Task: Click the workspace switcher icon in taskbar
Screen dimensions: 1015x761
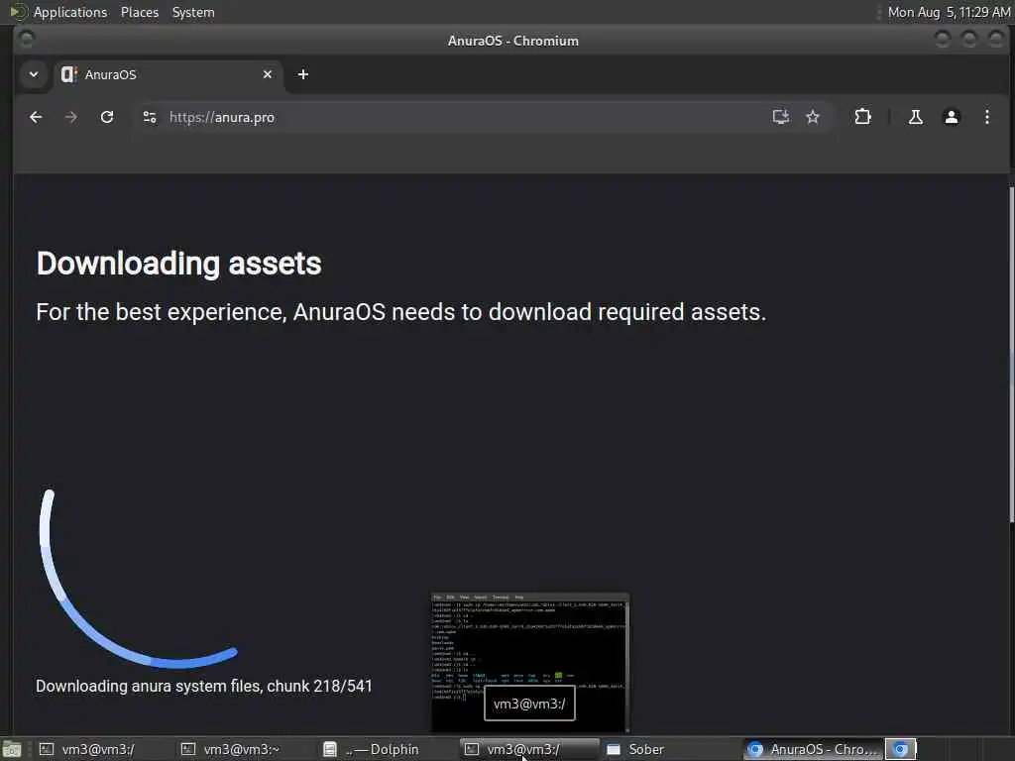Action: coord(900,749)
